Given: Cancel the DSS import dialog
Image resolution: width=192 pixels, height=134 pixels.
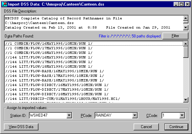Looking at the screenshot, I should pos(146,127).
